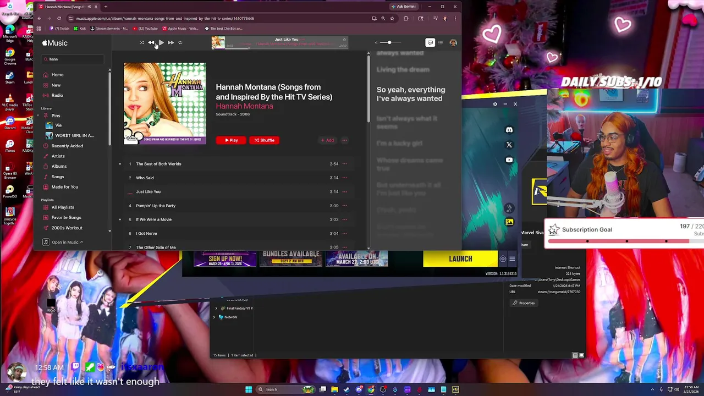Click the yellow LAUNCH button in game launcher

tap(460, 259)
